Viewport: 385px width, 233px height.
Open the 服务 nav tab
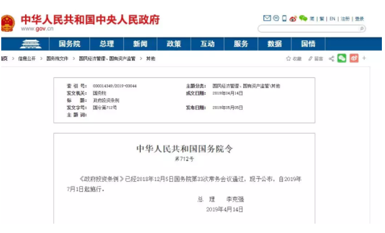[x=241, y=44]
